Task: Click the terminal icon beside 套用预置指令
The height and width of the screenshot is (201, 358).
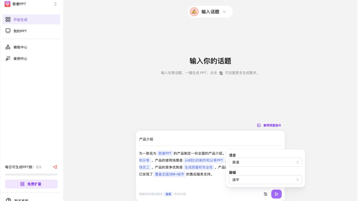Action: pyautogui.click(x=259, y=125)
